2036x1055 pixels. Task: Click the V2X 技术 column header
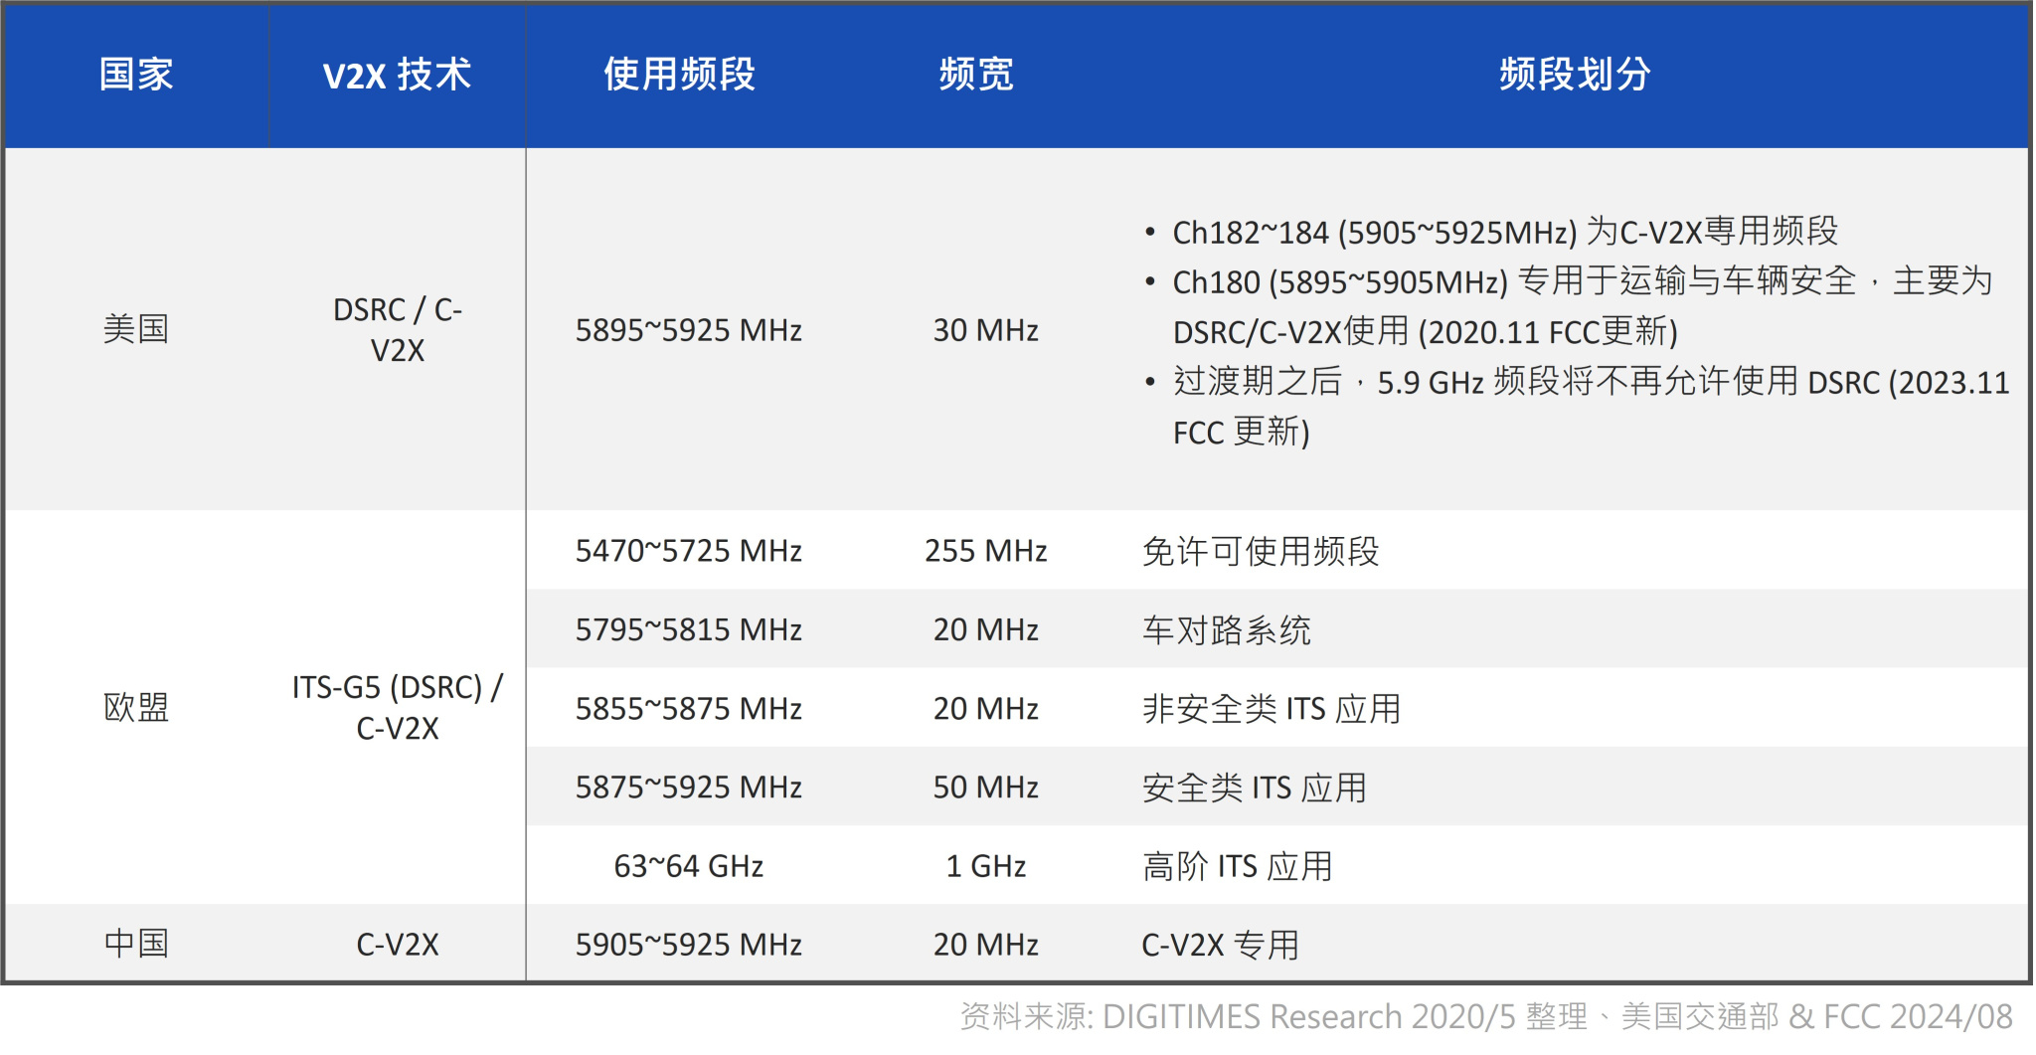[x=397, y=75]
